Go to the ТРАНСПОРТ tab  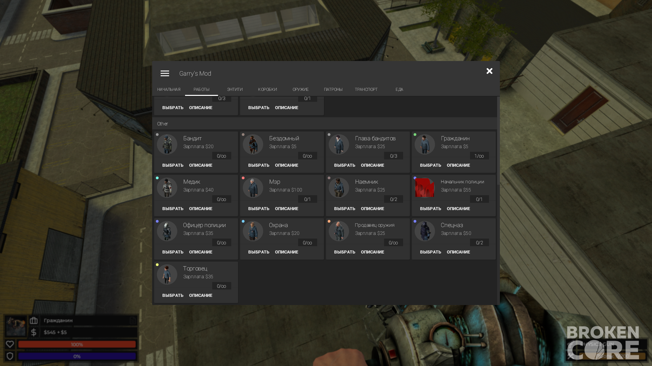pyautogui.click(x=366, y=89)
